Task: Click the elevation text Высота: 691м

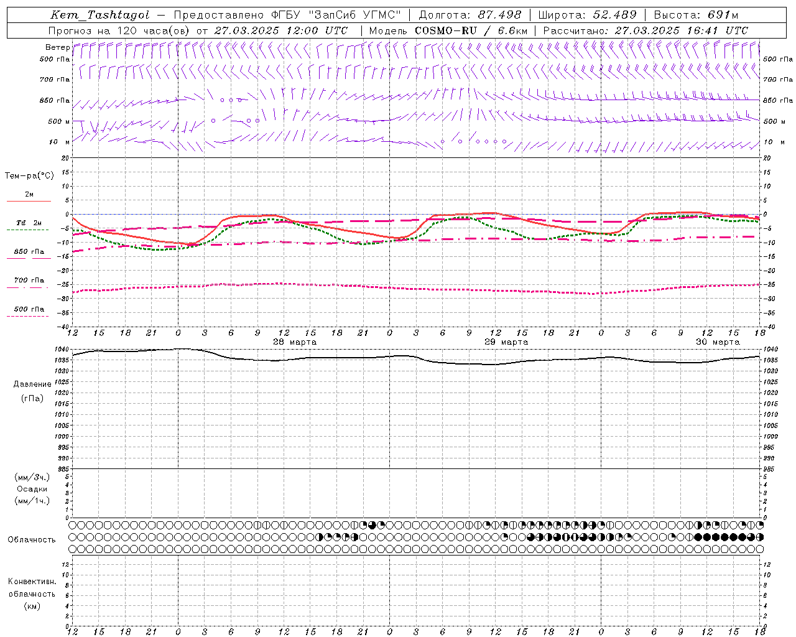Action: click(x=696, y=15)
